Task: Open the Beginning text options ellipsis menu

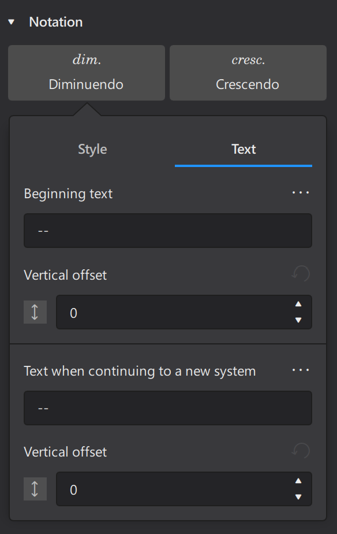Action: coord(301,193)
